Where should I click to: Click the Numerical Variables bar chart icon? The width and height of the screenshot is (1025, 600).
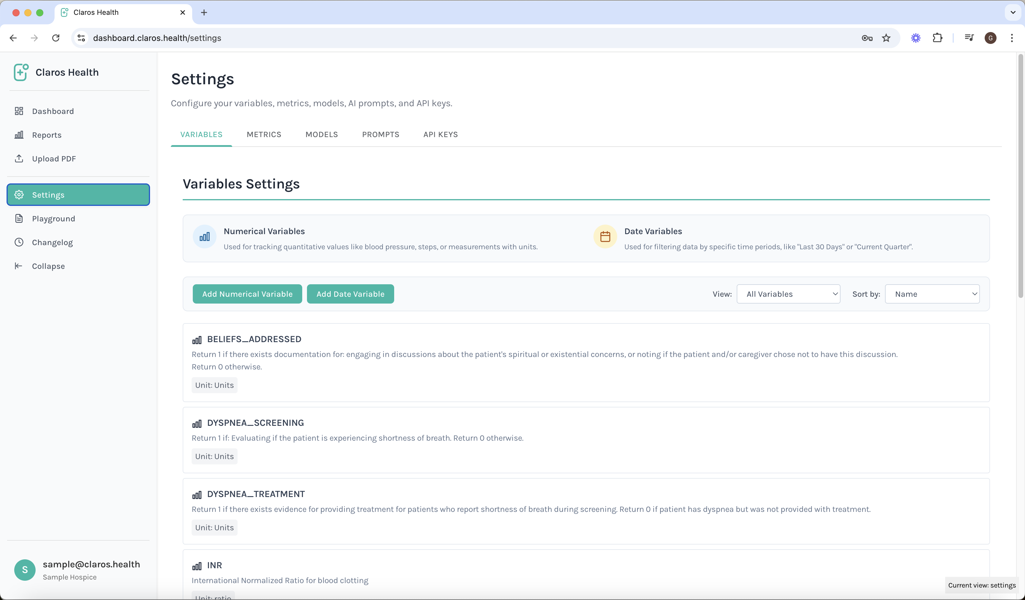tap(205, 236)
